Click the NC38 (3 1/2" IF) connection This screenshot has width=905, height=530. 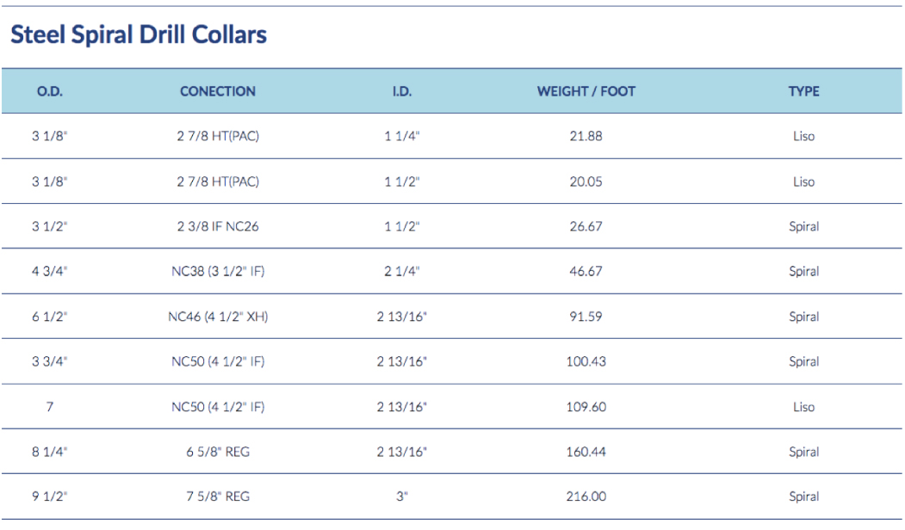(x=217, y=272)
